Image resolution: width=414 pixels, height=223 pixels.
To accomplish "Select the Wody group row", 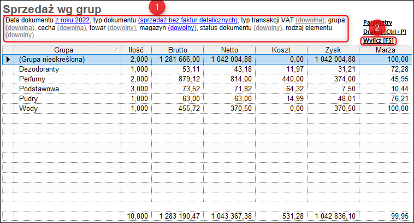I will point(207,108).
